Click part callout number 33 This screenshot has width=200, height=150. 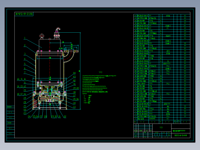[74, 107]
